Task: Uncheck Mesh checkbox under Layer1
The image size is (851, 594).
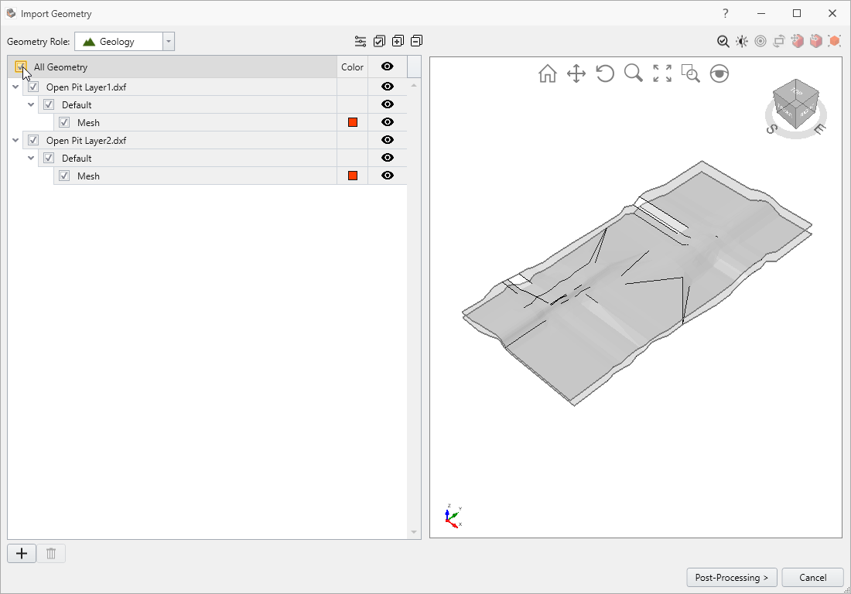Action: tap(64, 123)
